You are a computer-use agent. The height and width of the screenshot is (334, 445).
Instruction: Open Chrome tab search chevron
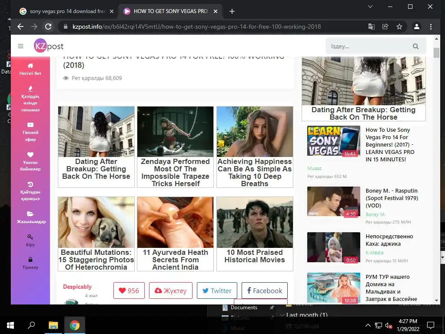[370, 7]
